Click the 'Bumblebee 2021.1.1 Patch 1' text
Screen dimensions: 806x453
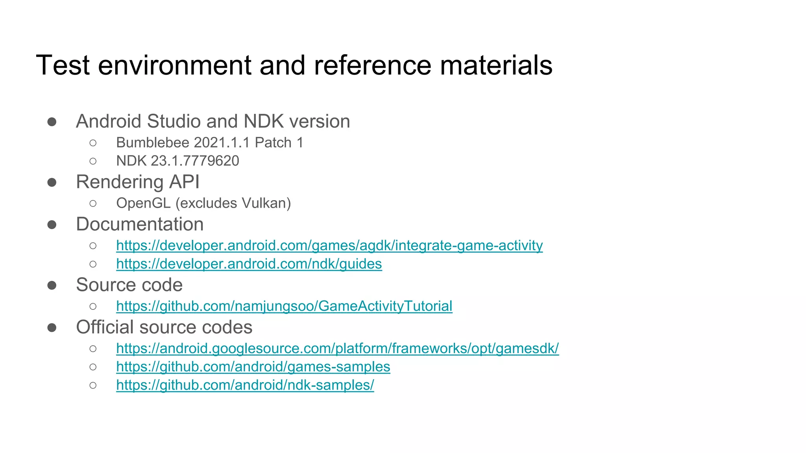pos(209,142)
